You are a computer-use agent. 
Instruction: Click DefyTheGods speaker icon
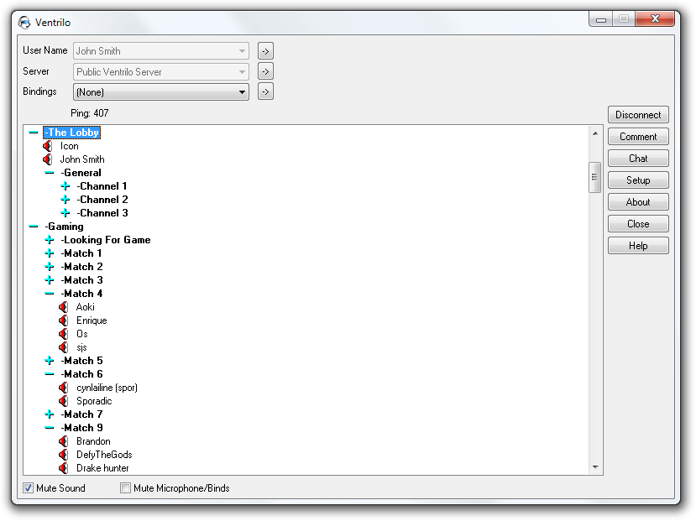point(64,455)
